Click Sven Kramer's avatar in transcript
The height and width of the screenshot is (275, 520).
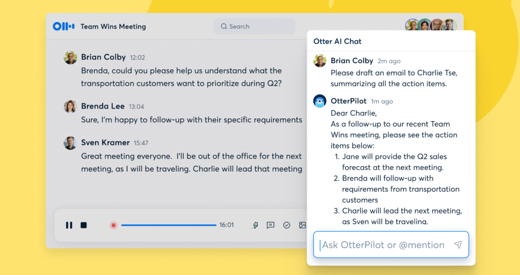coord(70,143)
